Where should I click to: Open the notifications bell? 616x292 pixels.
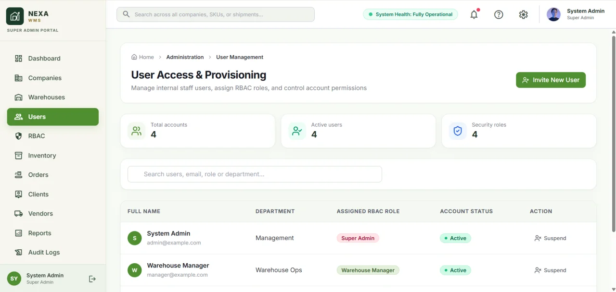pos(474,14)
